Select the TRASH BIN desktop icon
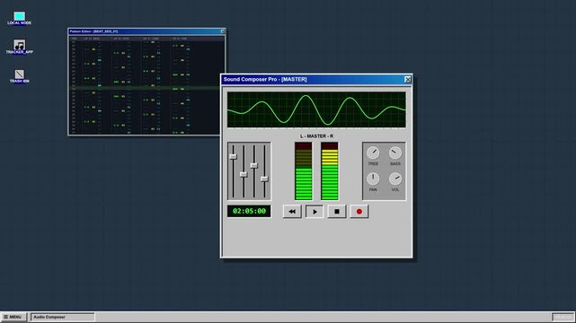 [20, 76]
